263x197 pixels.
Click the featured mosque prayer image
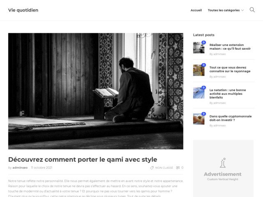click(96, 91)
